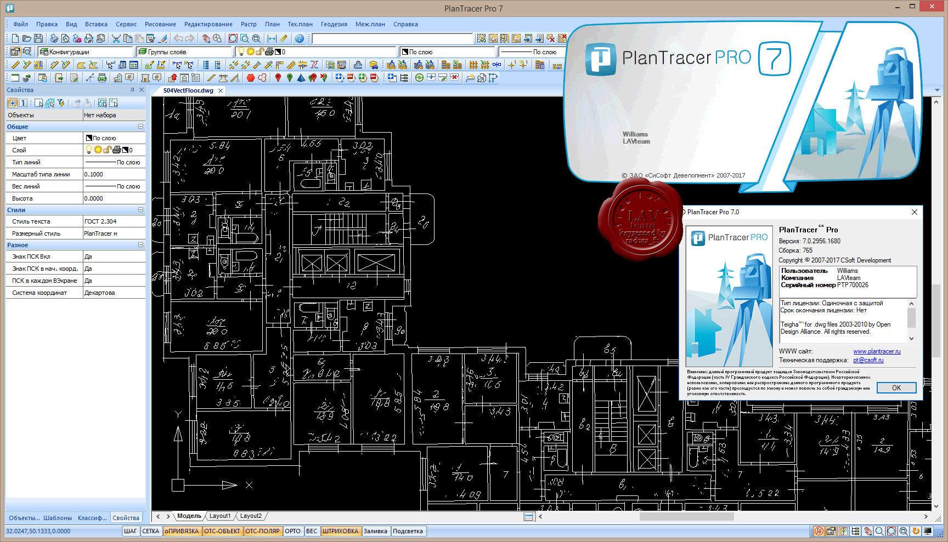Click the blue buildings floor list icon

[540, 65]
